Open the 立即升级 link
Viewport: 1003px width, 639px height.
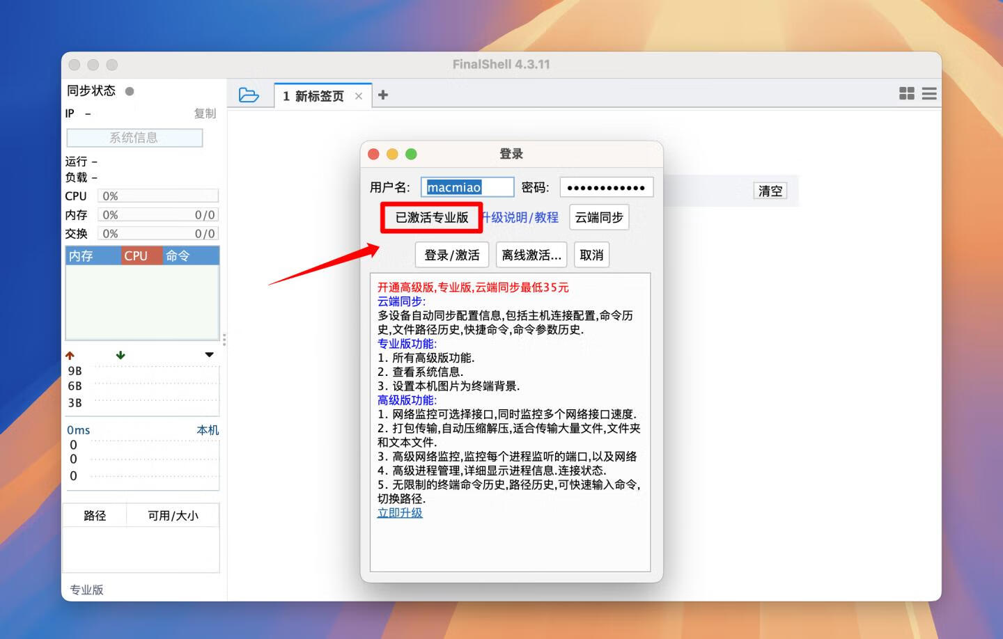[x=400, y=512]
